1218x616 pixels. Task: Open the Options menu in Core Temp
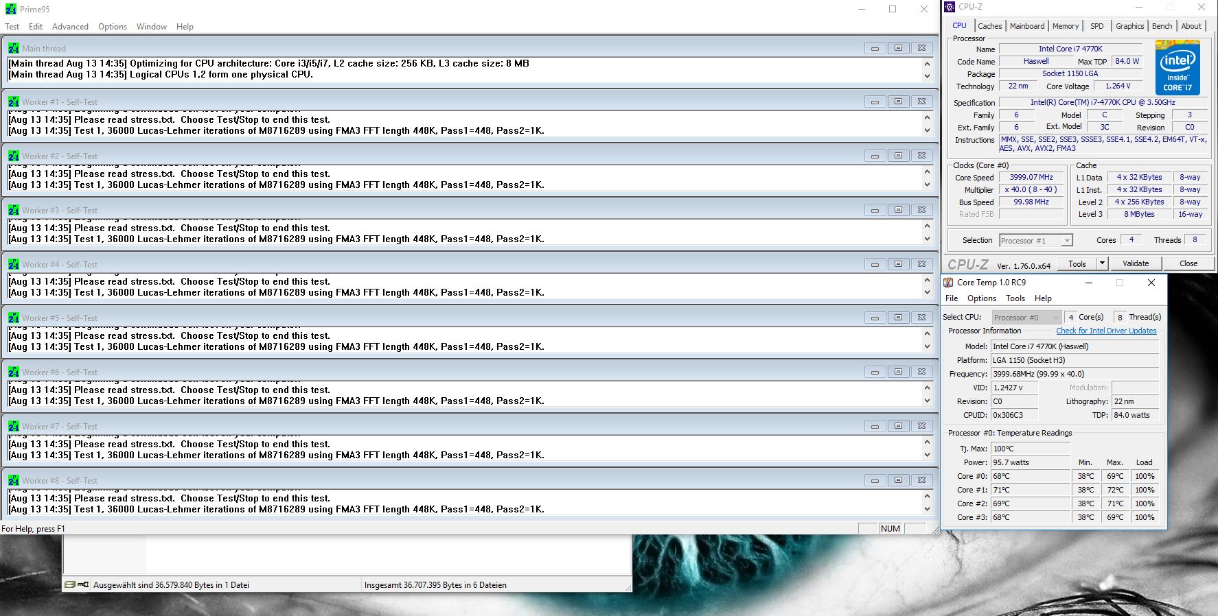982,298
